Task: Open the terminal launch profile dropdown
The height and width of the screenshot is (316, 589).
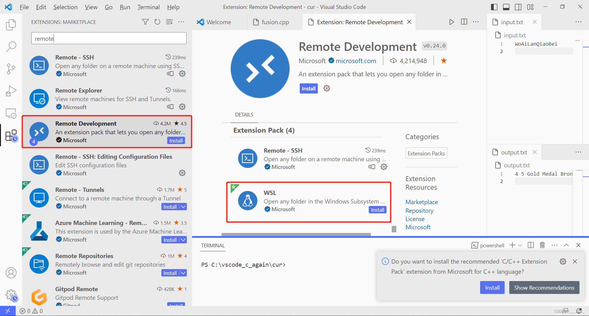Action: pos(520,245)
